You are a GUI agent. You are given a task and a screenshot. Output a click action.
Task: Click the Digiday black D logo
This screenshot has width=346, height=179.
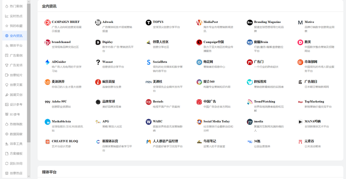98,42
